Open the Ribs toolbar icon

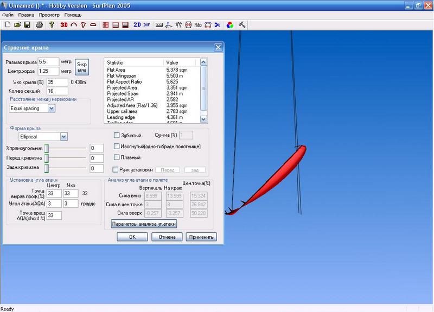[x=197, y=24]
